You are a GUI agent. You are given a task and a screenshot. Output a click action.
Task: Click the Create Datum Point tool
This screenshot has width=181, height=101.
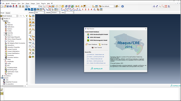click(30, 43)
